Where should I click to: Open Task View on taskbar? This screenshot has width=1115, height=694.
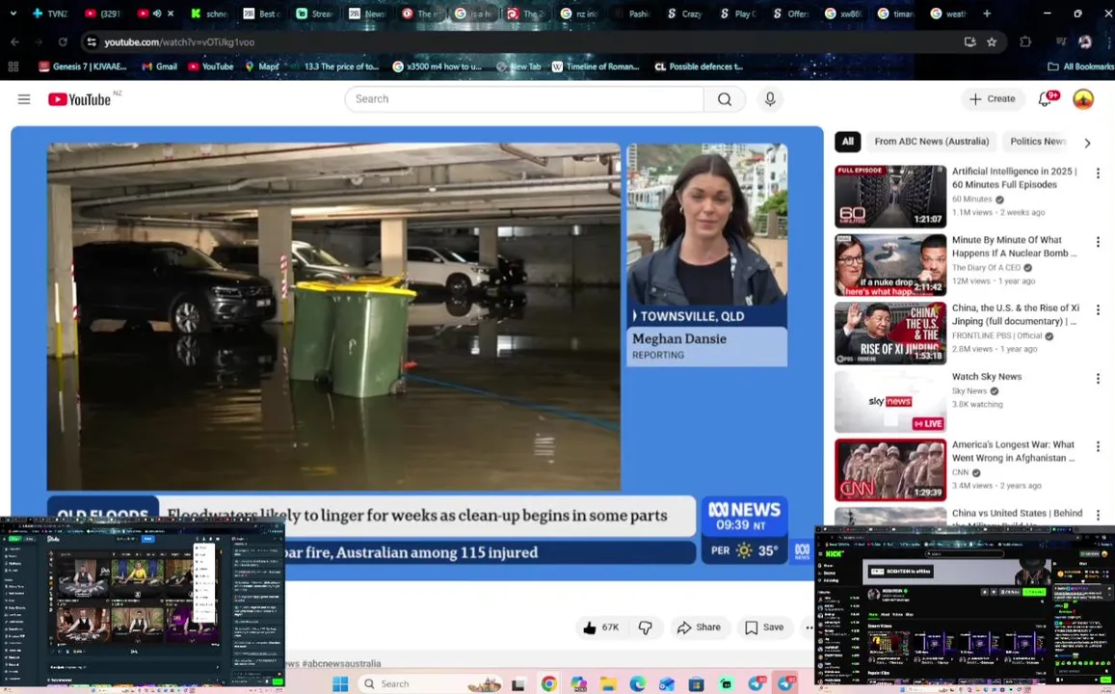(518, 684)
